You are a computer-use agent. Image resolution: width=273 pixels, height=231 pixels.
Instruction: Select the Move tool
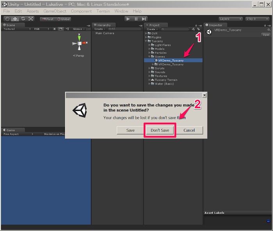15,19
